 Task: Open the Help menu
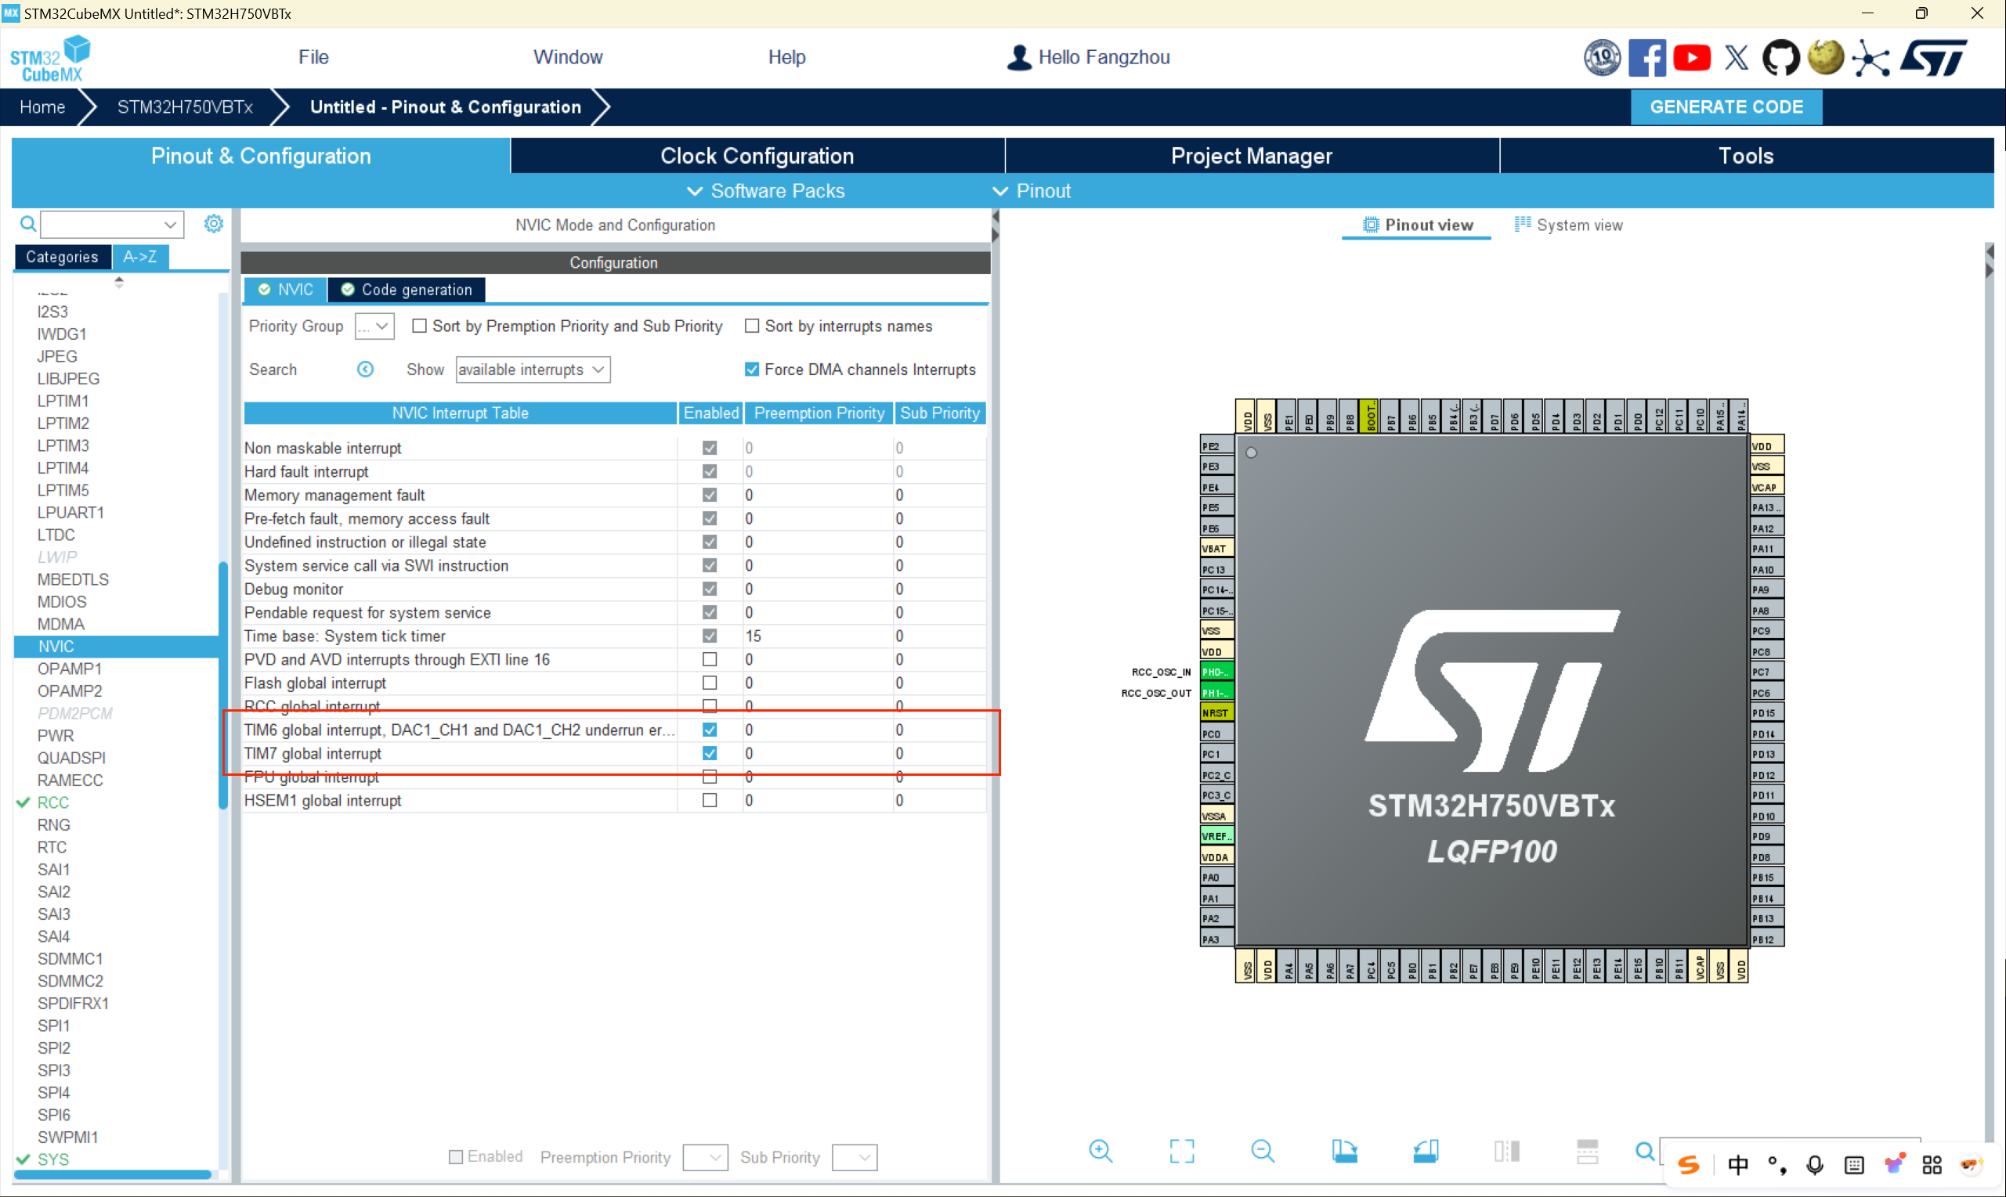coord(786,57)
